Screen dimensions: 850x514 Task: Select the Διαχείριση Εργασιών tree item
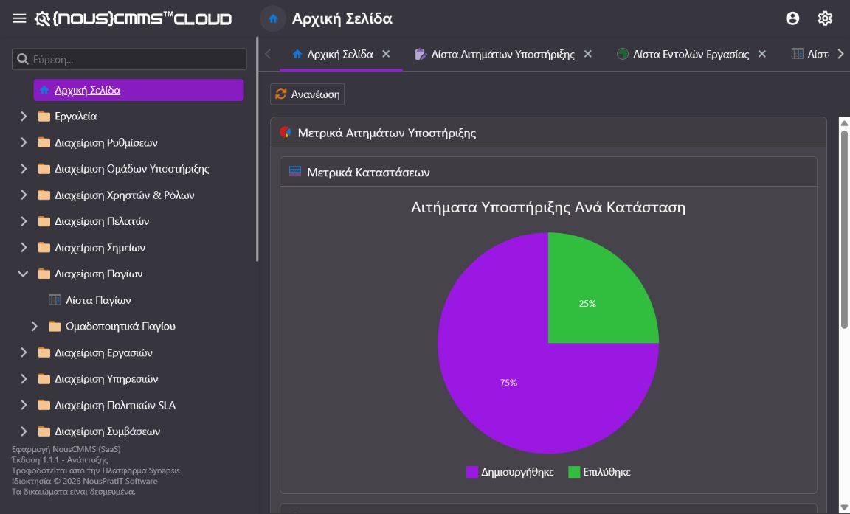tap(103, 352)
